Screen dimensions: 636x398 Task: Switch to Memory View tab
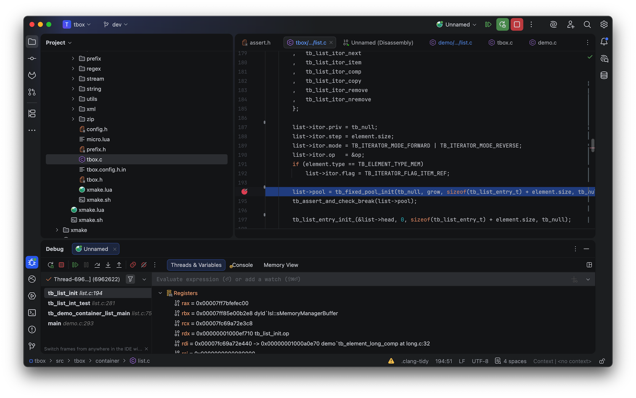(x=281, y=265)
